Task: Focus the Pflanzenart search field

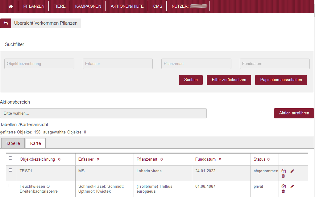Action: coord(196,64)
